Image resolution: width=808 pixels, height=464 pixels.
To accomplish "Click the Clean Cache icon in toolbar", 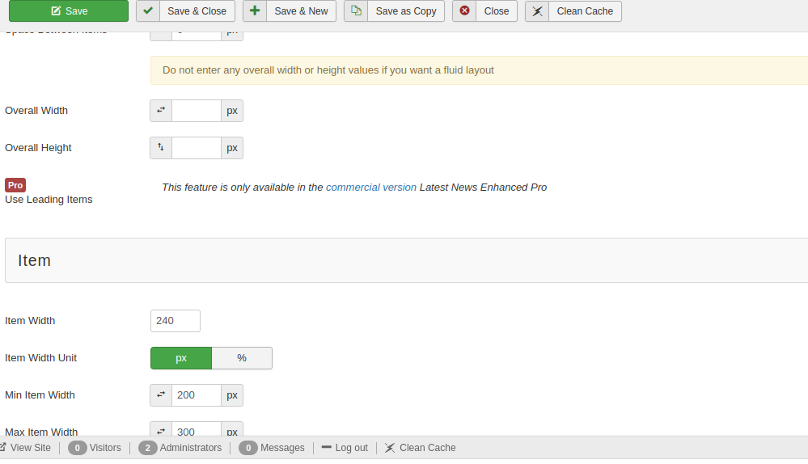I will point(537,11).
